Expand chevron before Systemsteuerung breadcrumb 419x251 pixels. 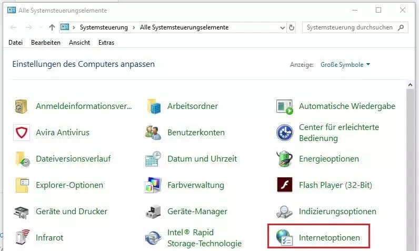74,27
